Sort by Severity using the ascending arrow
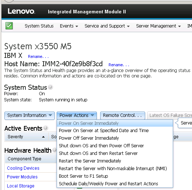This screenshot has width=192, height=190. pyautogui.click(x=43, y=137)
